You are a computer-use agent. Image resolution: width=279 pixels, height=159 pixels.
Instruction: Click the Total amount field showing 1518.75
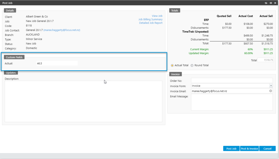point(265,60)
